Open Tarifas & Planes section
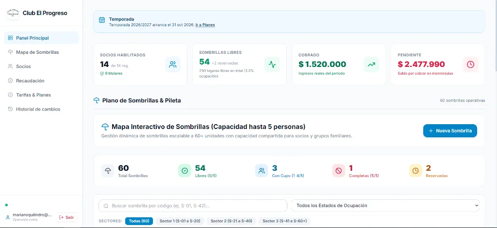Screen dimensions: 497x228 41,95
